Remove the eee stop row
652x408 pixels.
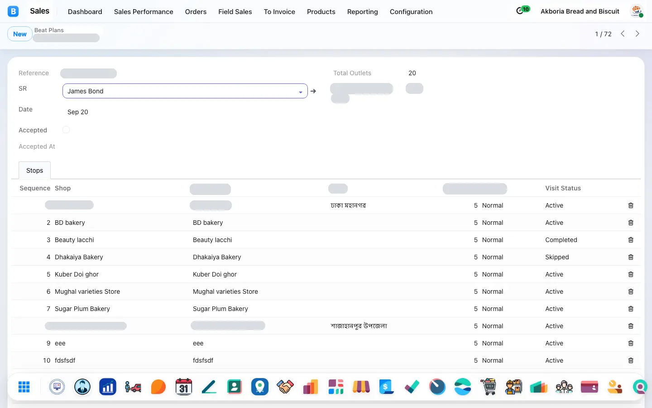point(631,343)
